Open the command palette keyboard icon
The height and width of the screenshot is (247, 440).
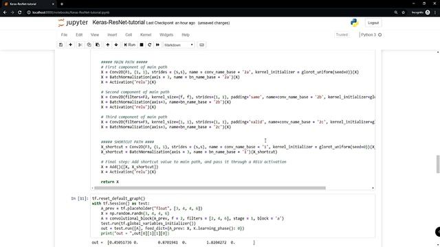201,45
